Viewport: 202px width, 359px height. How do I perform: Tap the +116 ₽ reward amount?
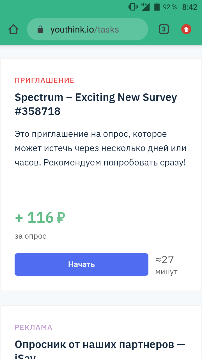40,218
